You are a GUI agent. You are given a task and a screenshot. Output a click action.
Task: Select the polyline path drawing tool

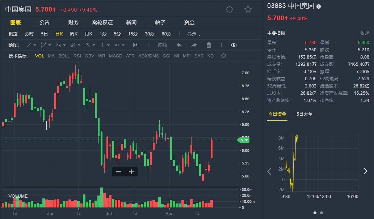tap(43, 45)
